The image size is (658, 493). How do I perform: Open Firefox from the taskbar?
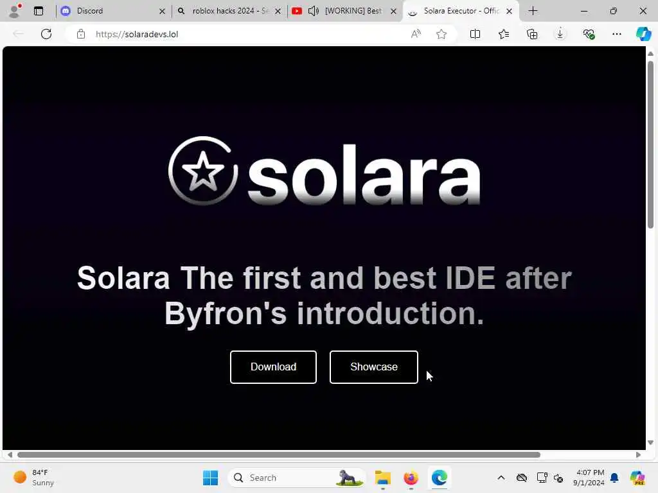pyautogui.click(x=411, y=478)
